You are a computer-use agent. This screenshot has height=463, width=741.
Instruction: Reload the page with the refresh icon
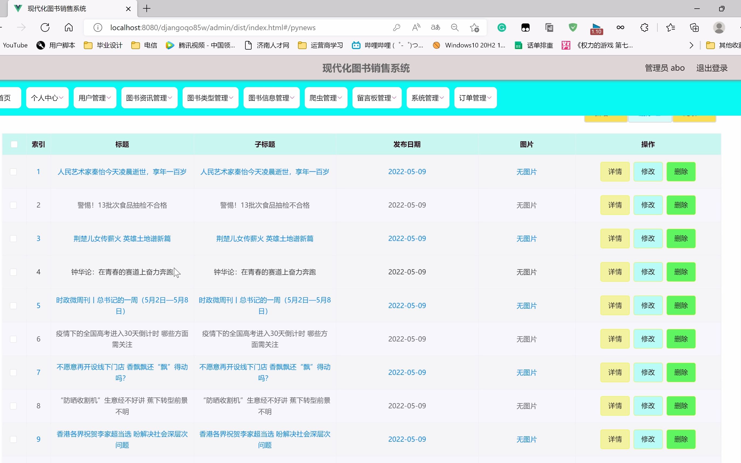point(45,27)
